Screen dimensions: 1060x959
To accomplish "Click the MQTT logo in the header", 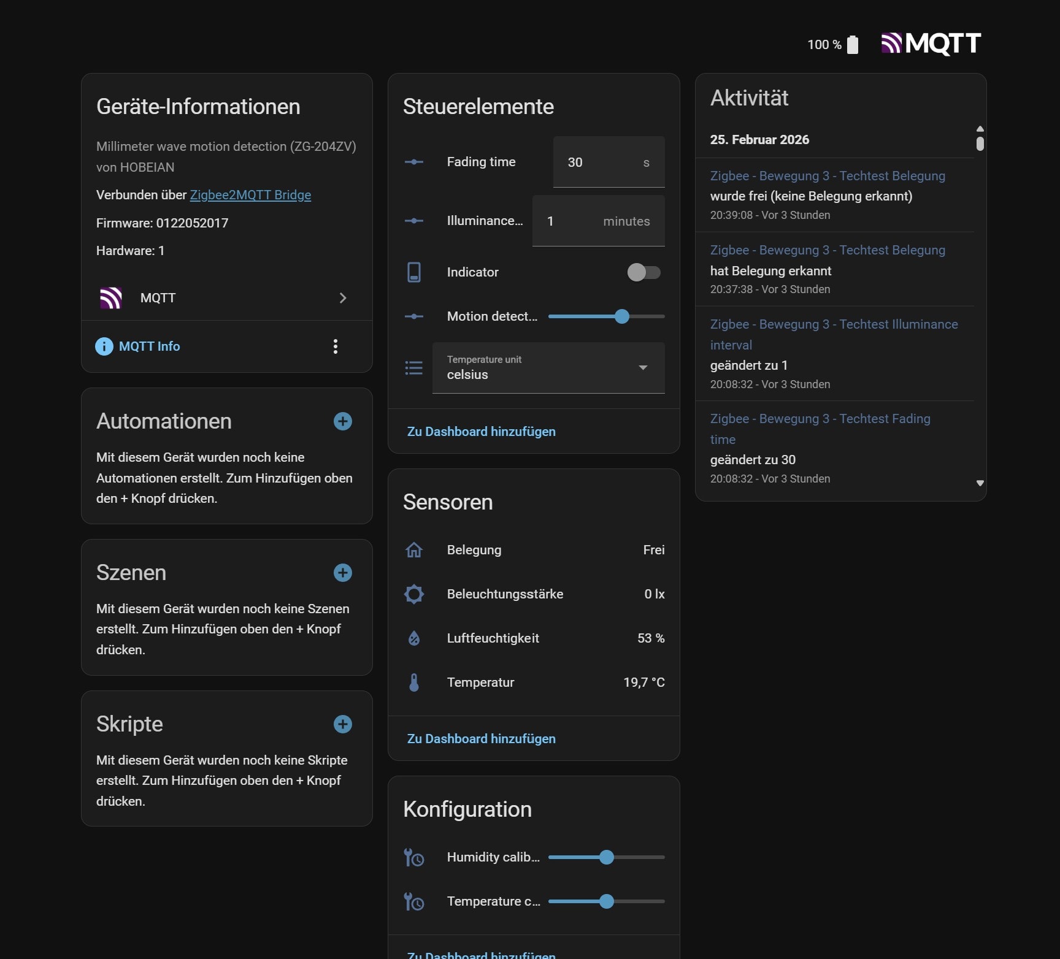I will pyautogui.click(x=931, y=44).
